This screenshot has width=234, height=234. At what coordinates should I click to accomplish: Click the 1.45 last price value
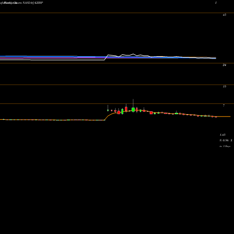(222, 135)
